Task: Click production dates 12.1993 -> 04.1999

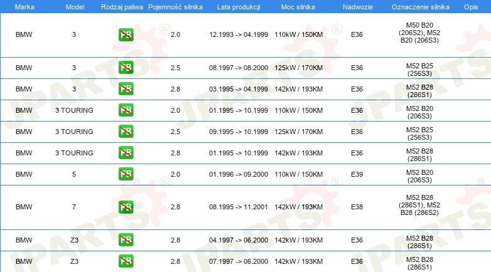Action: (x=239, y=34)
